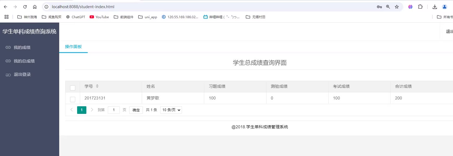Open the 10 条/页 page size dropdown
This screenshot has width=453, height=156.
point(171,110)
